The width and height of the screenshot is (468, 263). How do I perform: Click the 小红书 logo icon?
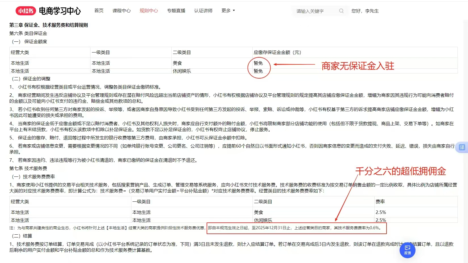26,11
